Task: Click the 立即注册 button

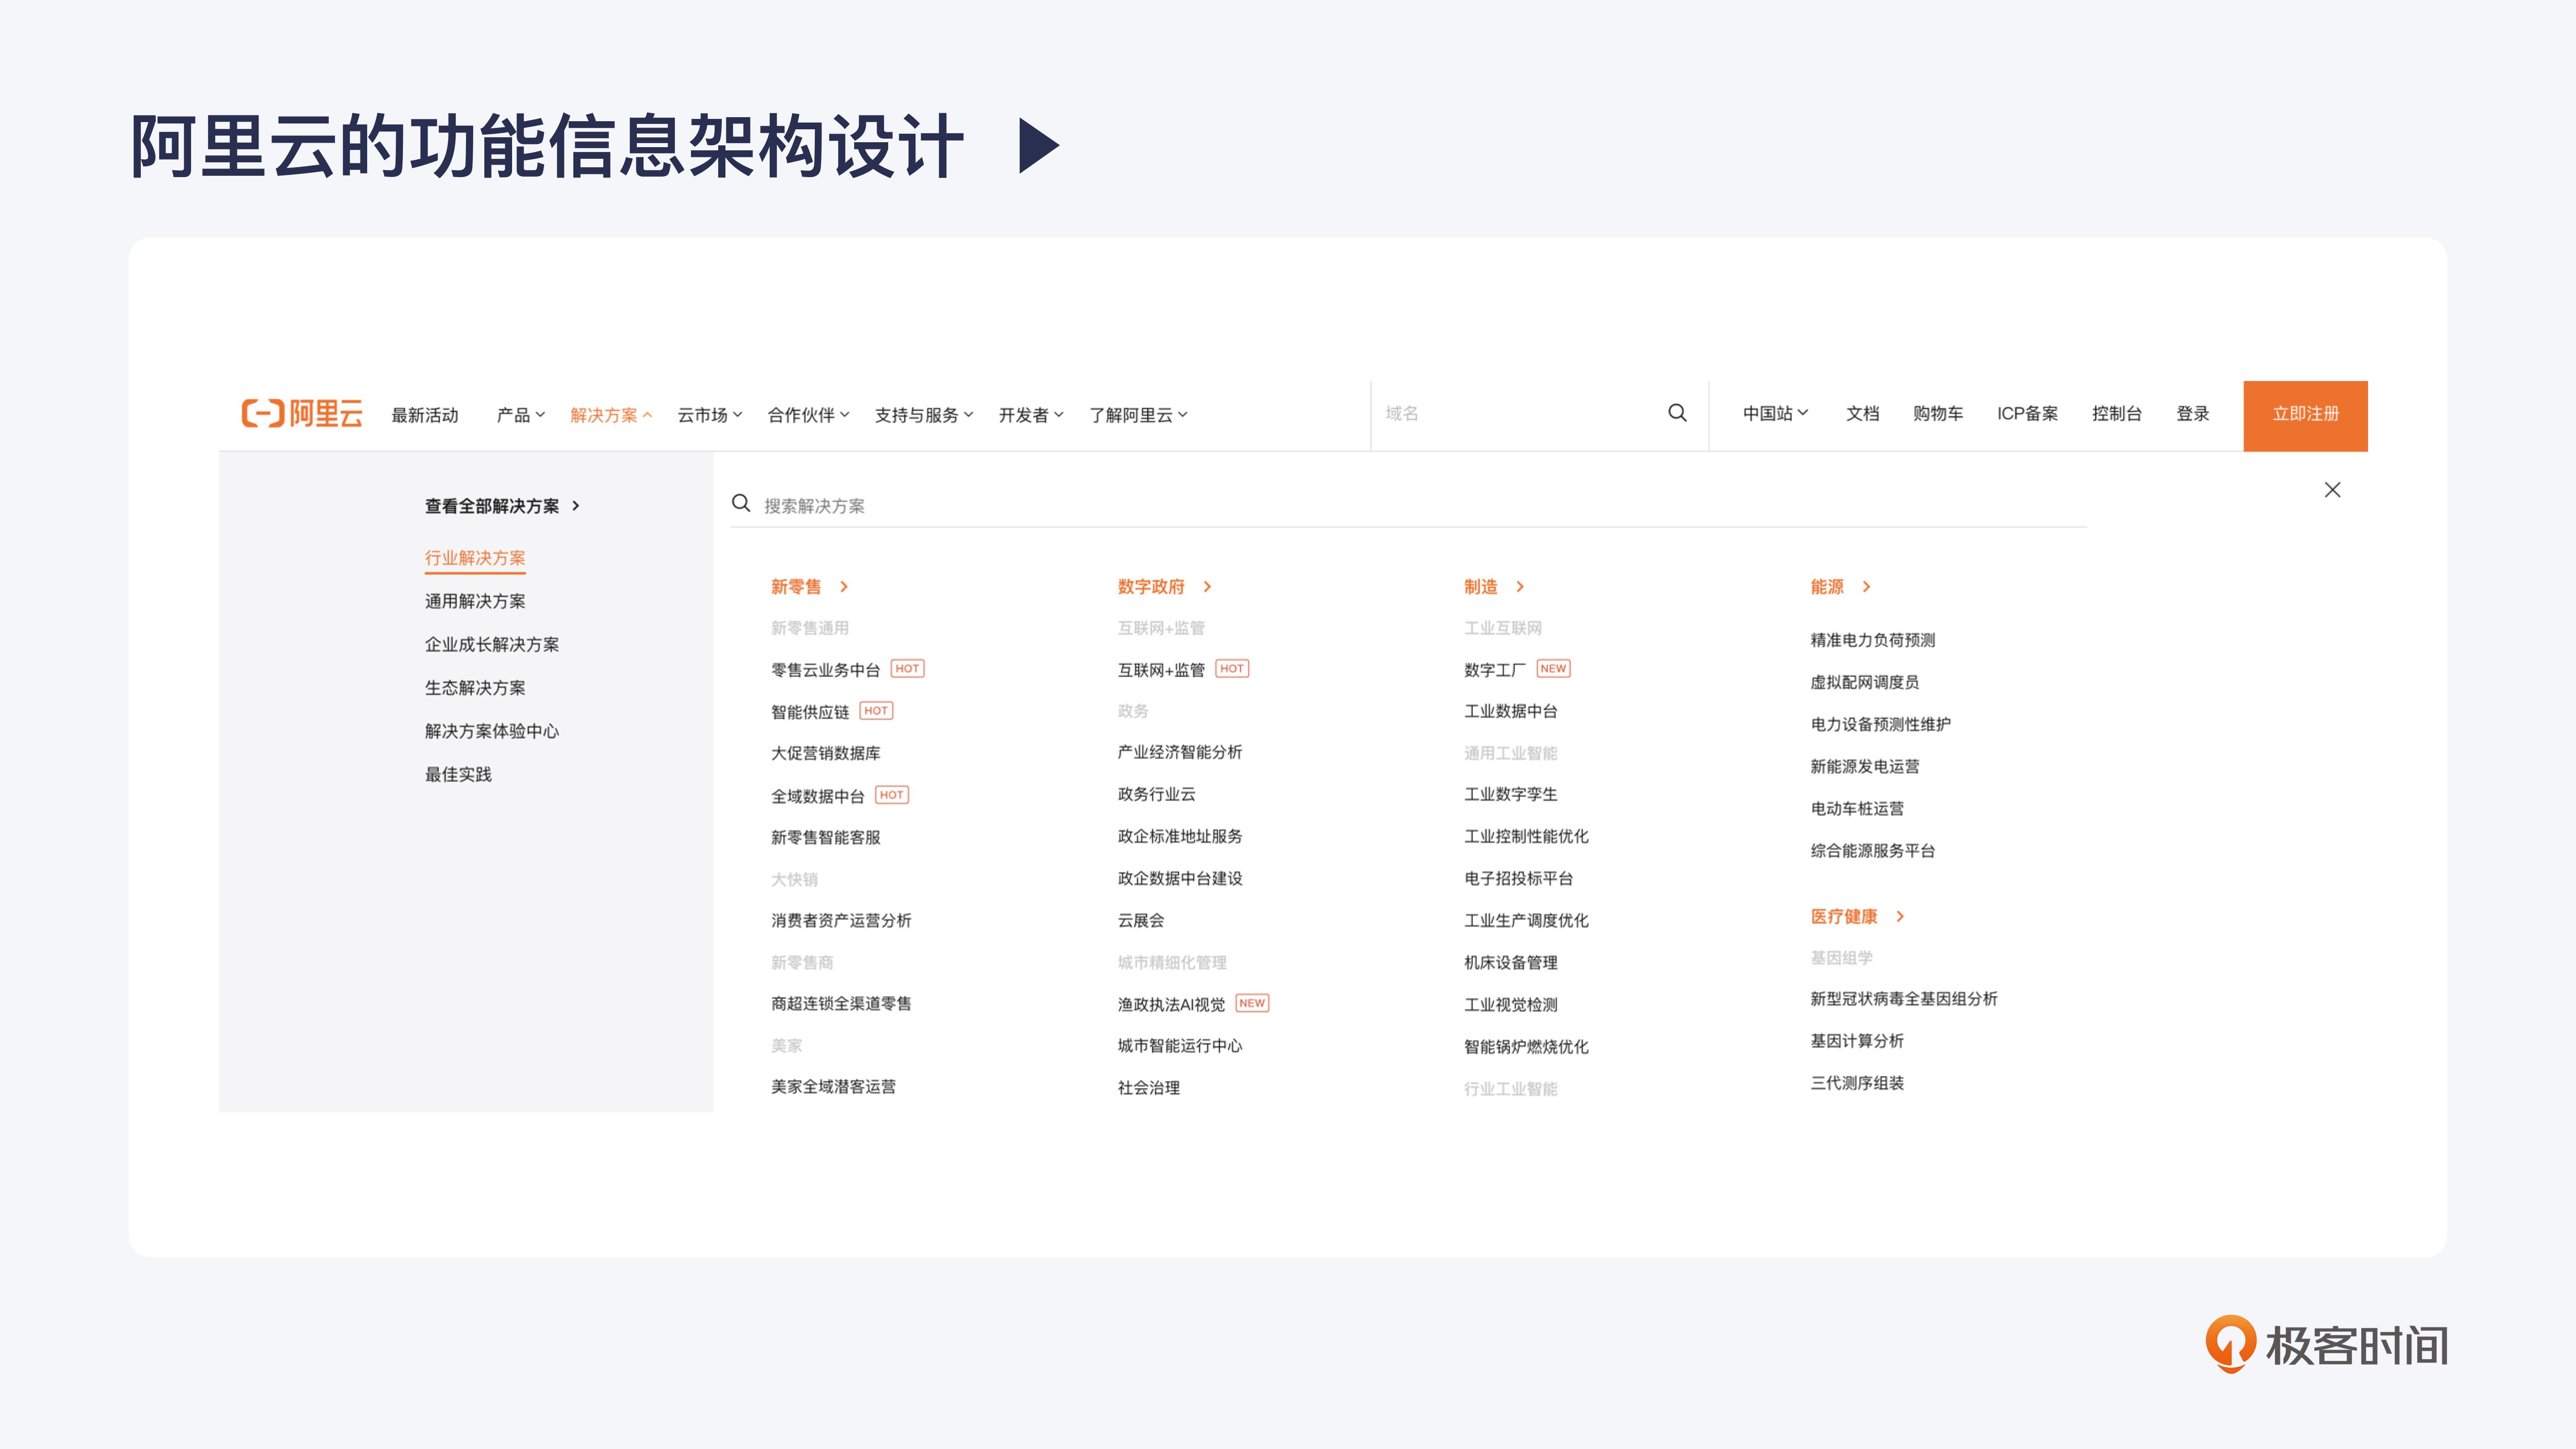Action: click(x=2305, y=415)
